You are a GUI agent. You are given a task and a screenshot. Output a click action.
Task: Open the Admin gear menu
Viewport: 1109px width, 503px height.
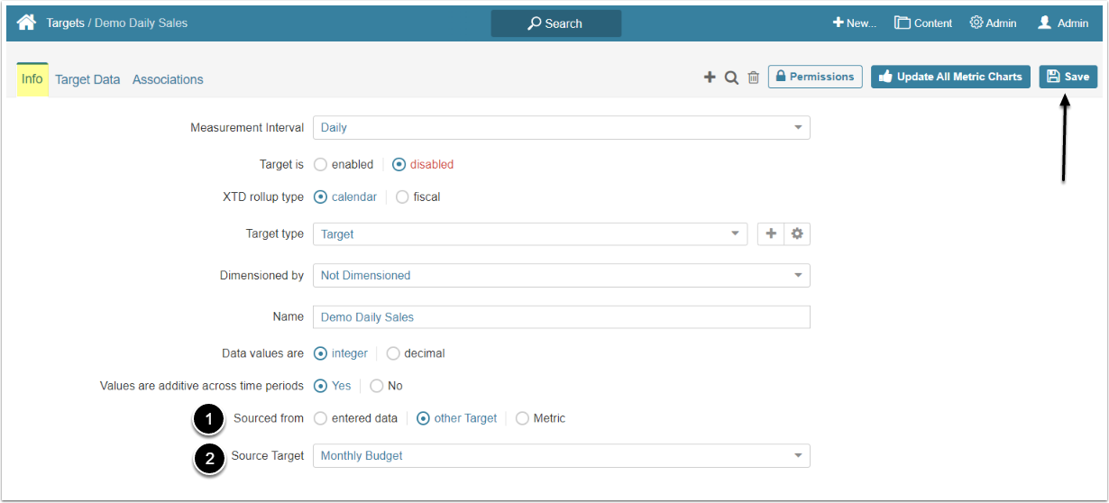(x=993, y=23)
